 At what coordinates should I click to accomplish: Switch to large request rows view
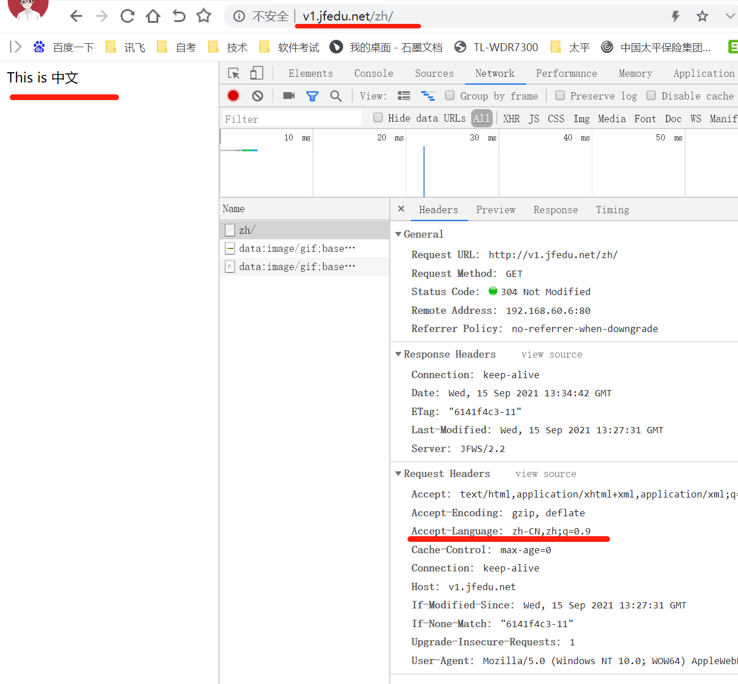coord(404,96)
